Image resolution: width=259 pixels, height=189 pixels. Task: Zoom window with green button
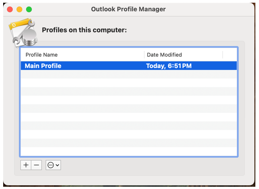[29, 9]
